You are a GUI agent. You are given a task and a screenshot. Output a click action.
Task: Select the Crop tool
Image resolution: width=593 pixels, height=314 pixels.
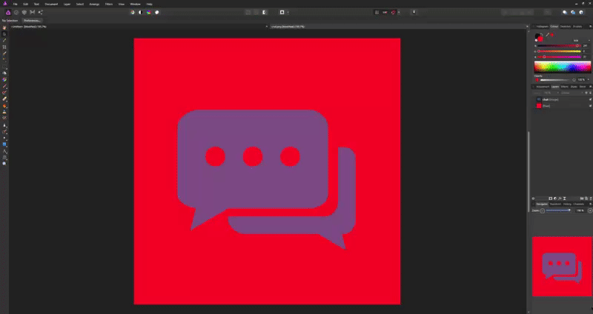4,47
